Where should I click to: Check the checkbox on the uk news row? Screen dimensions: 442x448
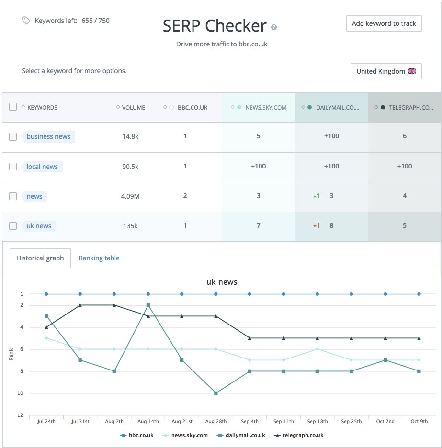pyautogui.click(x=13, y=225)
